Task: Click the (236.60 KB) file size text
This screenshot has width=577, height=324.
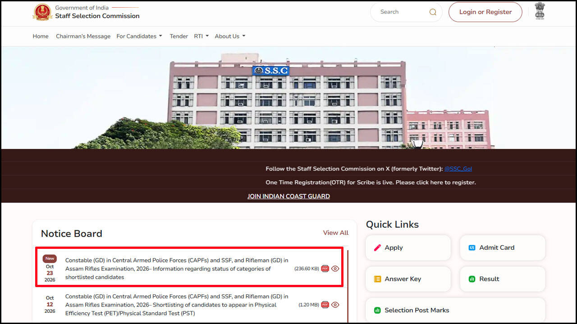Action: (x=307, y=269)
